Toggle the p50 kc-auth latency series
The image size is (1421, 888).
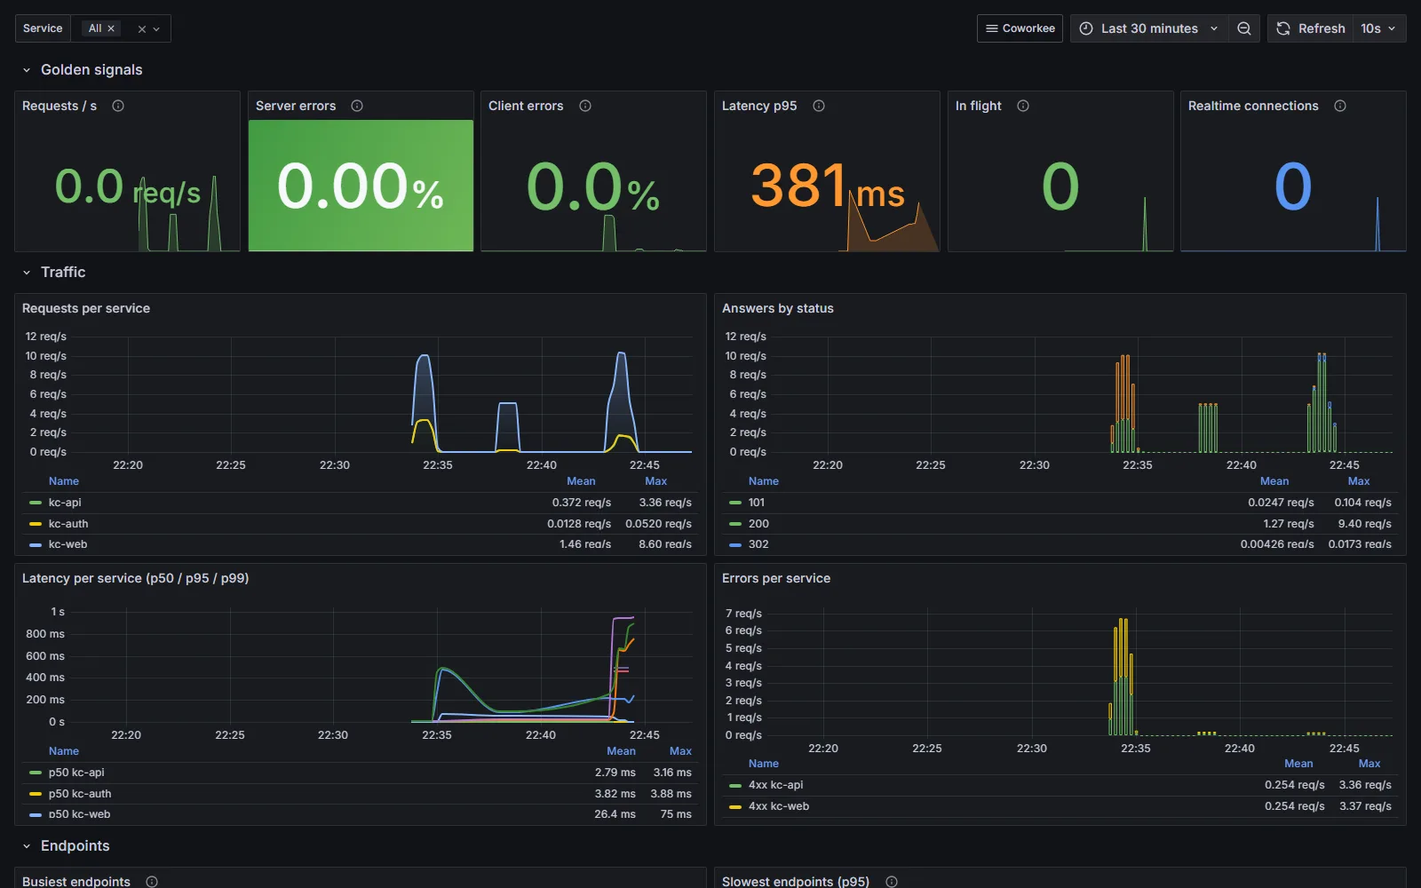coord(80,794)
